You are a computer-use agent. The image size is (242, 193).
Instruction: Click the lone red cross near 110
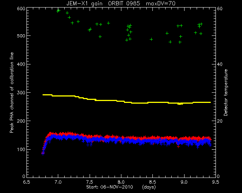178,147
